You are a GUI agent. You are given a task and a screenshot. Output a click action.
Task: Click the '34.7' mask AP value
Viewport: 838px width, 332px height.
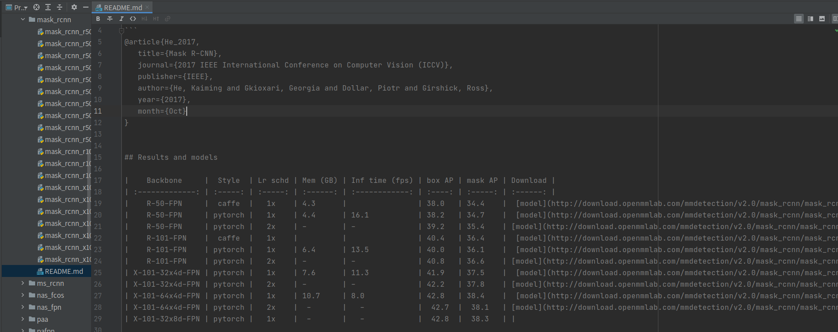(x=475, y=215)
